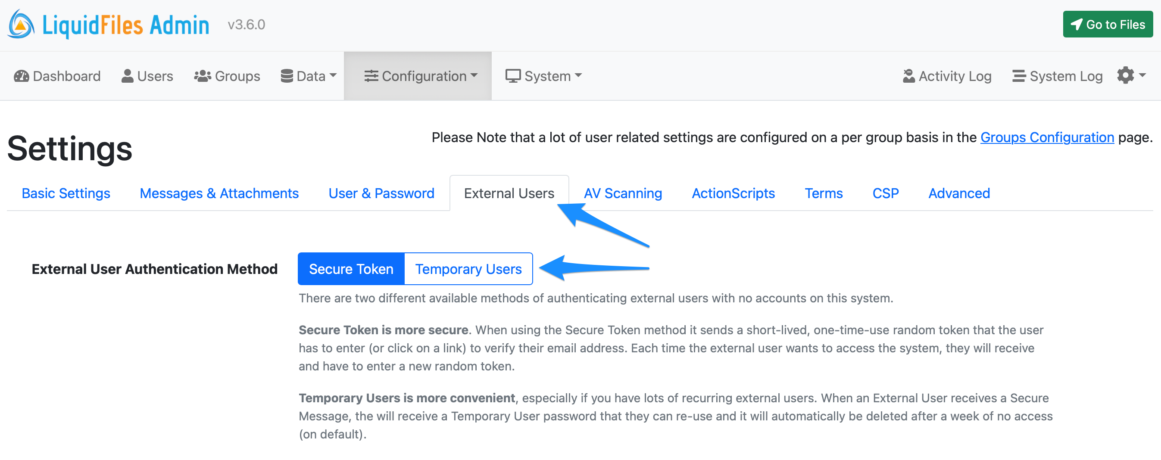Click the LiquidFiles Admin logo

(108, 24)
